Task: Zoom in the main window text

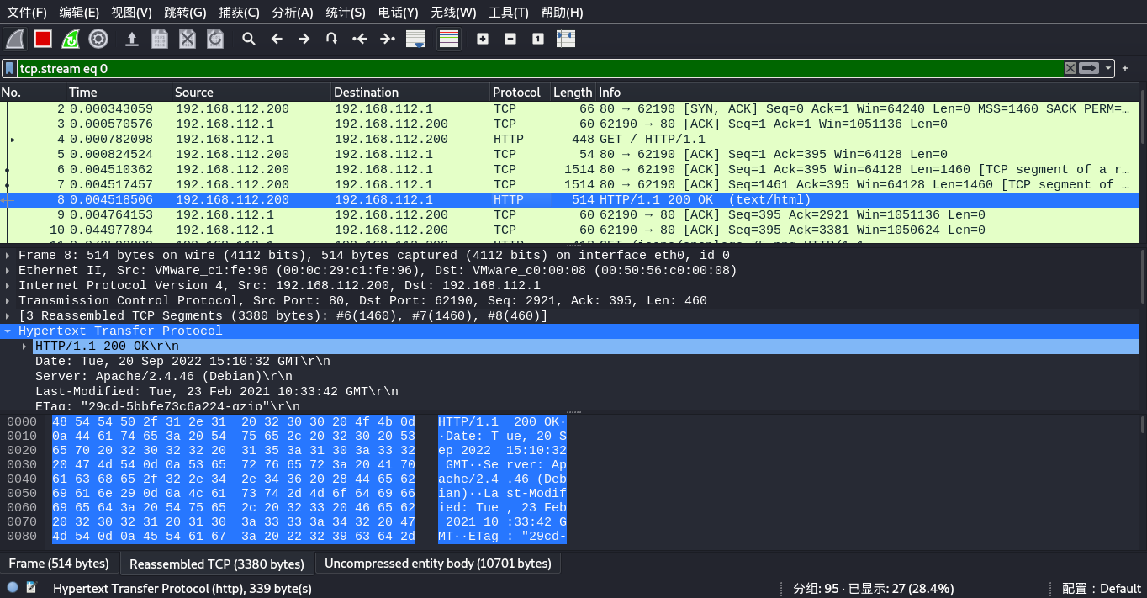Action: point(483,39)
